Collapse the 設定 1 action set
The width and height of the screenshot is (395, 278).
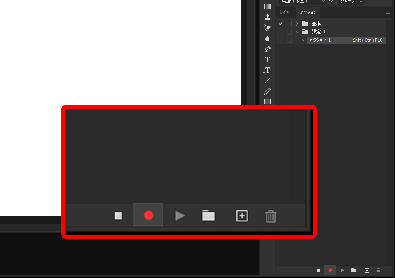[x=297, y=32]
